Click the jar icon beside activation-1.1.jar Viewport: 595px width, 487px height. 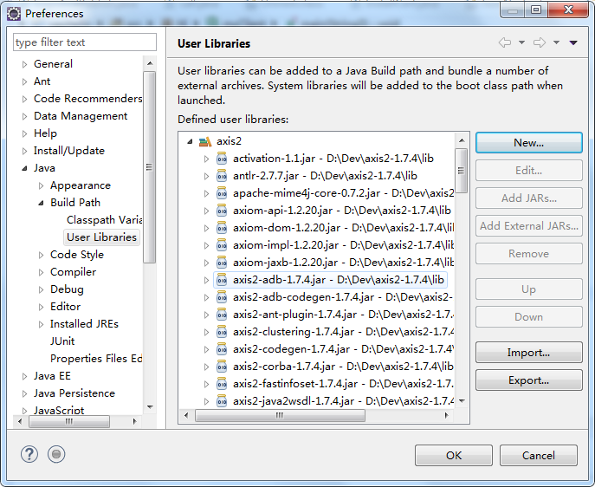[222, 159]
